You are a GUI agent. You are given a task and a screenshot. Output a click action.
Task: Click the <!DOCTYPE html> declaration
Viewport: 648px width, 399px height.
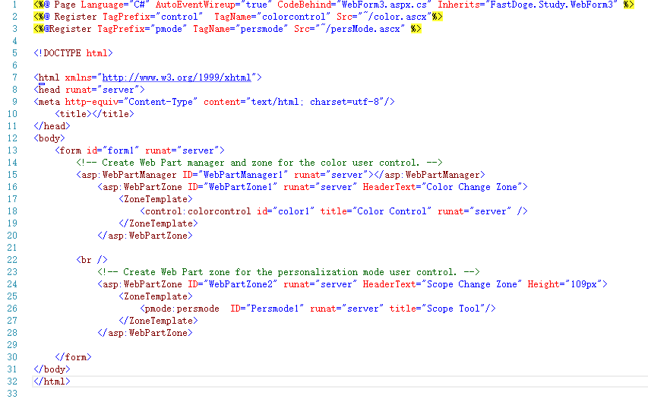73,53
